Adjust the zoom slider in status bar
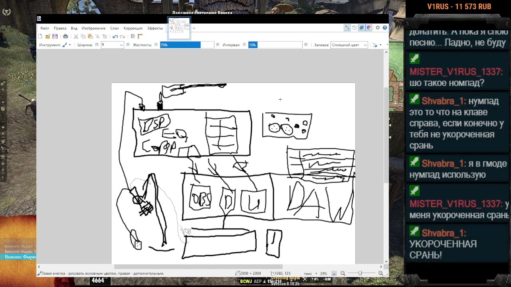Screen dimensions: 511x287 tap(360, 273)
